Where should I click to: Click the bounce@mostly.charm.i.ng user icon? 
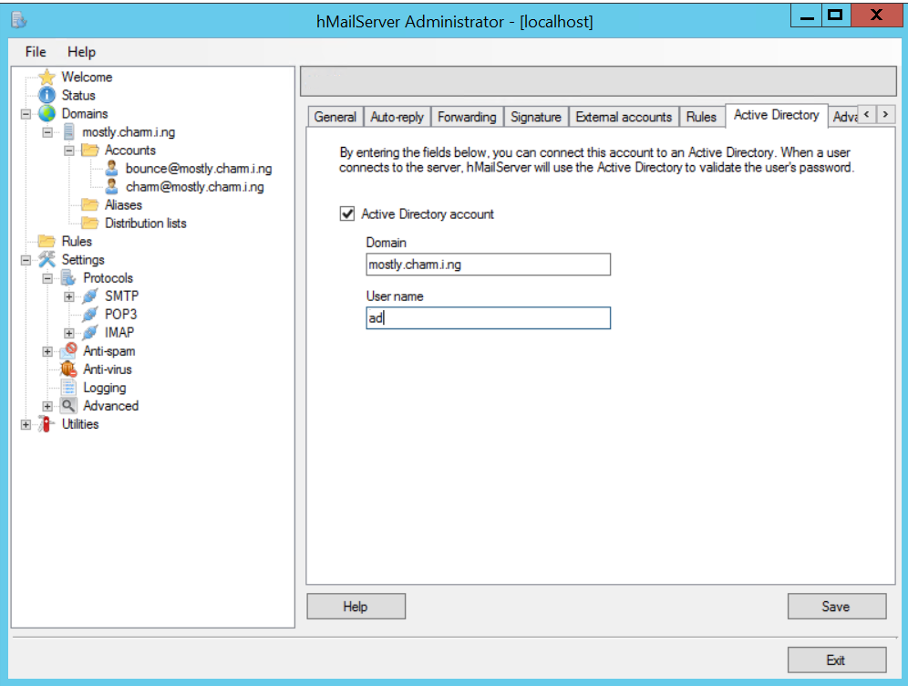pos(112,168)
